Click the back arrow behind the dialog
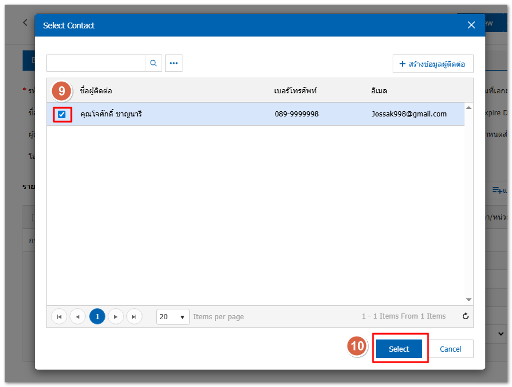 (25, 23)
